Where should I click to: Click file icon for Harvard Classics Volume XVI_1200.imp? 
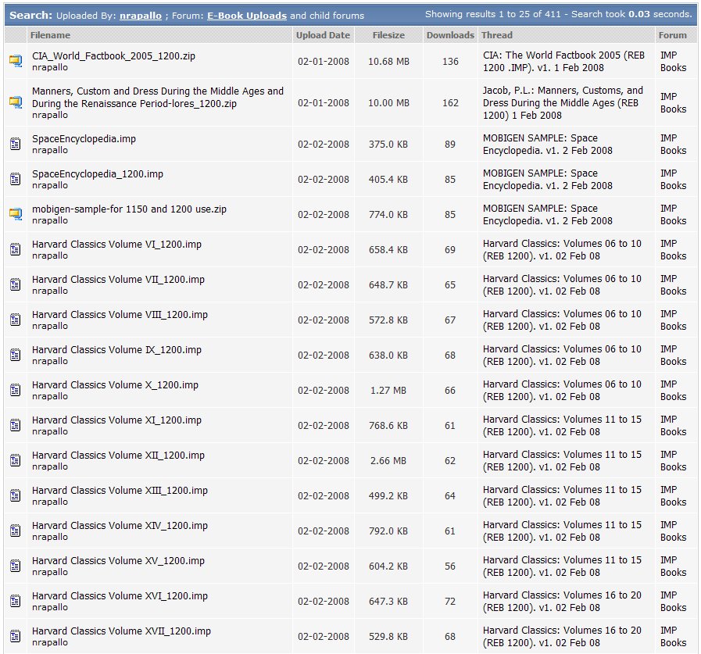15,601
